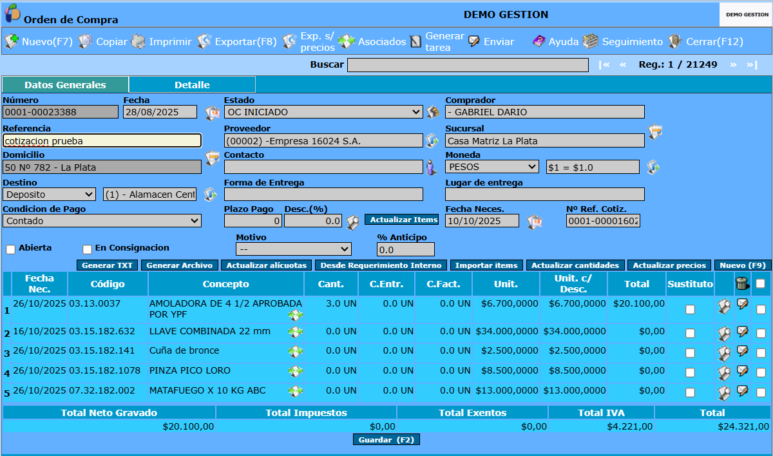This screenshot has height=456, width=773.
Task: Enable the En Consignacion checkbox
Action: 87,249
